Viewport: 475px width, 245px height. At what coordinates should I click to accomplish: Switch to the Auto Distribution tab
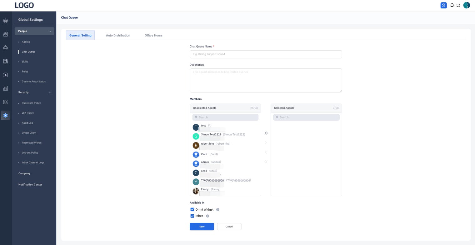pyautogui.click(x=118, y=35)
